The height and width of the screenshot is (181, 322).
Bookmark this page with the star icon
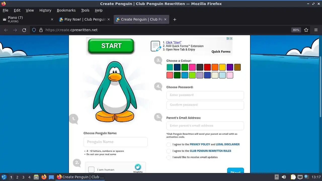(306, 30)
